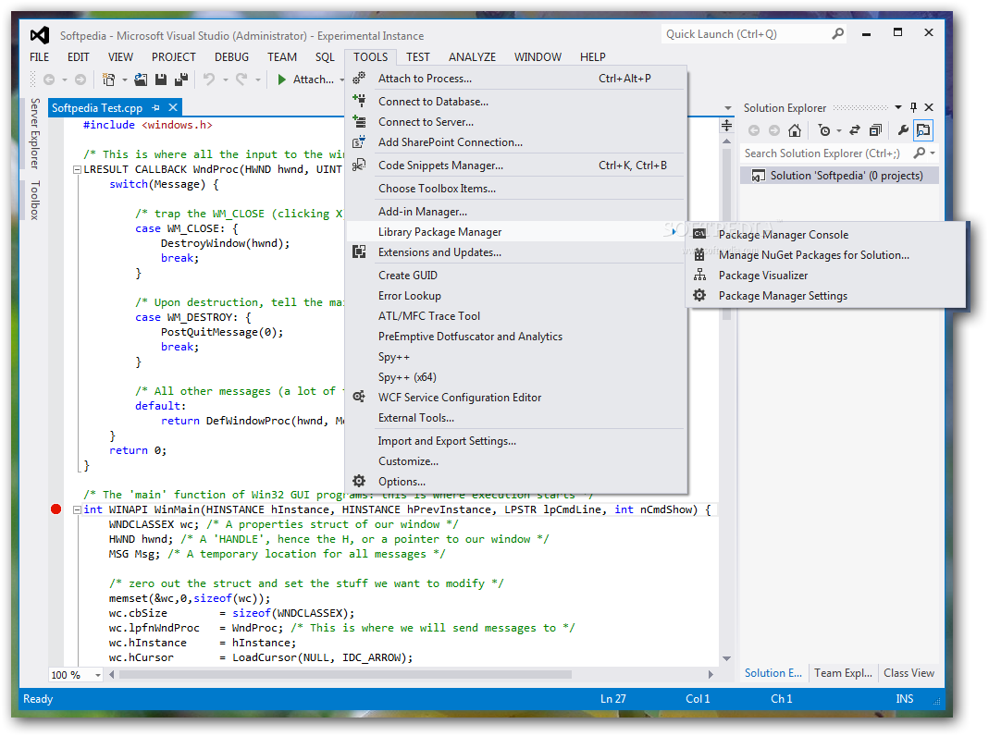Collapse the WinMain function outline
This screenshot has width=989, height=736.
point(77,509)
